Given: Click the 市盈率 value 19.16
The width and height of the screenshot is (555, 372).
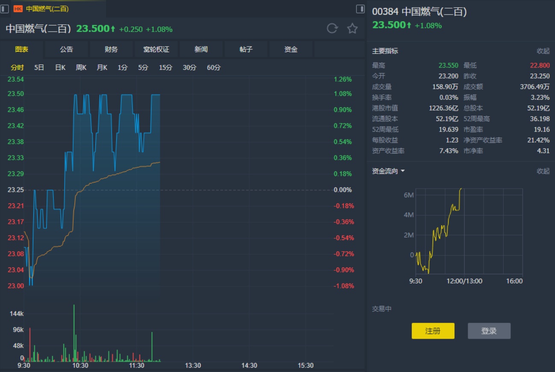Looking at the screenshot, I should [542, 130].
